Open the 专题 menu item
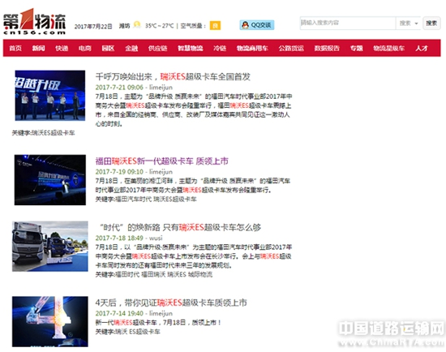446x352 pixels. (x=357, y=48)
